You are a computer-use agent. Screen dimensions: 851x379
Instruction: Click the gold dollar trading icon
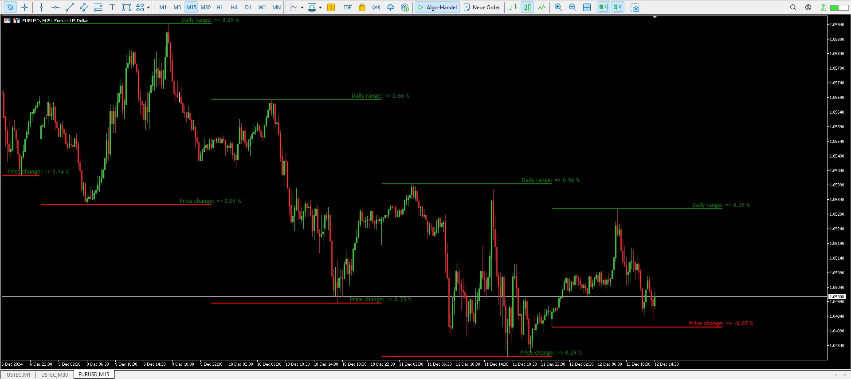pos(331,7)
